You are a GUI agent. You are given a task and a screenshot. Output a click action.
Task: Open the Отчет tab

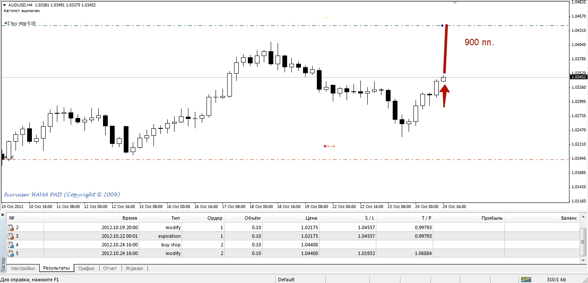pos(110,268)
